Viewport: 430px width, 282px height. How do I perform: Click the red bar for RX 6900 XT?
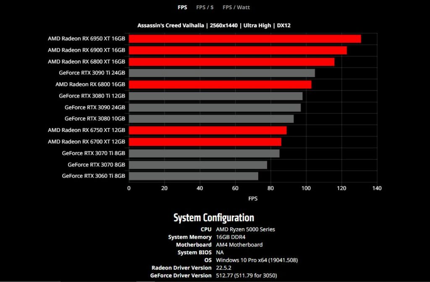(x=238, y=50)
